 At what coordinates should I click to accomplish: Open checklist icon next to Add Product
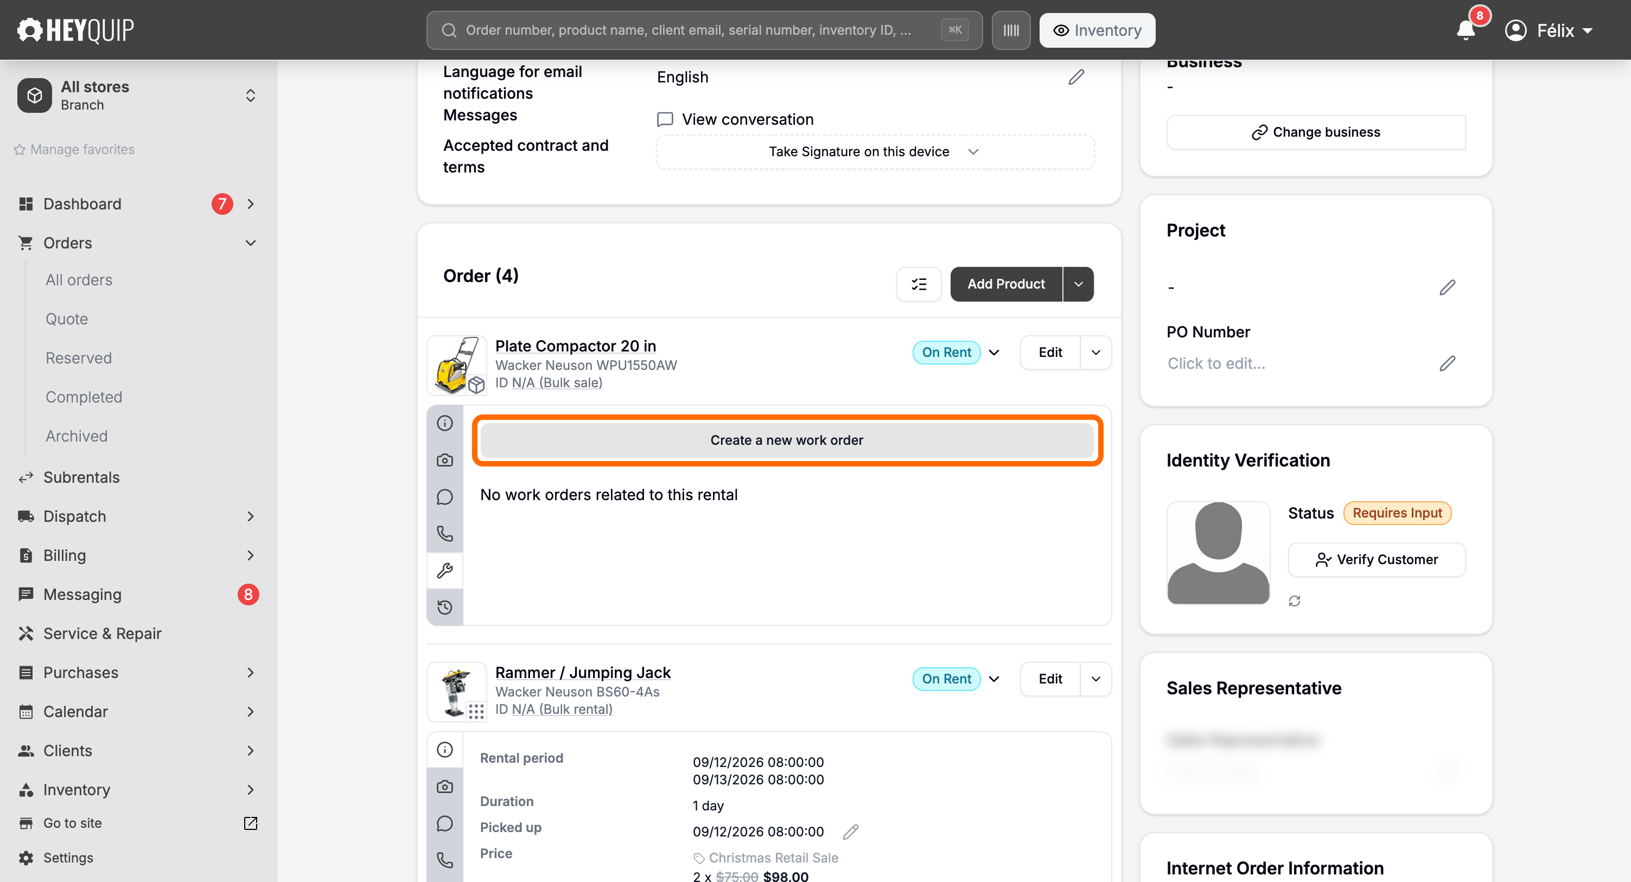(x=919, y=284)
